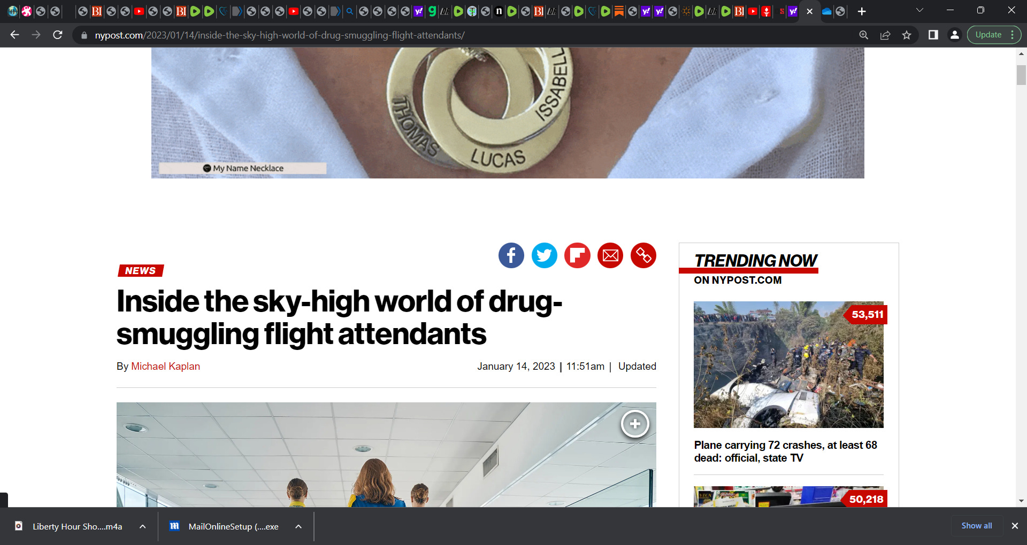Close the active nypost tab
Viewport: 1027px width, 545px height.
click(810, 11)
